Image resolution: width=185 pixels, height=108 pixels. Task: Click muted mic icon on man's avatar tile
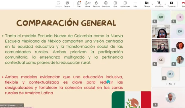[155, 105]
